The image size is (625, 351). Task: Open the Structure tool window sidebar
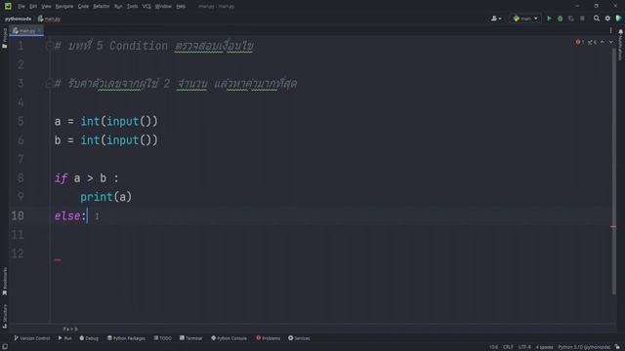pos(4,316)
